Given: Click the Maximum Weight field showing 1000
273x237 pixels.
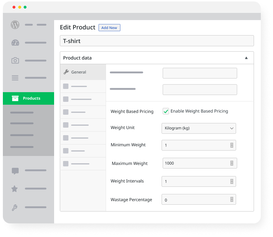Looking at the screenshot, I should [x=200, y=163].
